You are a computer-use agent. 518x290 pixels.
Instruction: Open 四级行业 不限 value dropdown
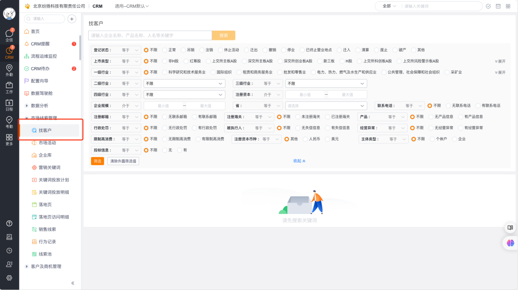[x=185, y=95]
